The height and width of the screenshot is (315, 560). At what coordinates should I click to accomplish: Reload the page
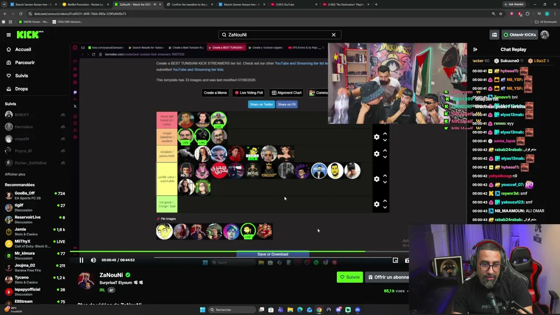(21, 14)
